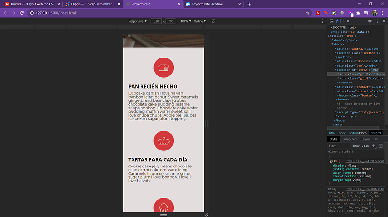Open the Responsive device dropdown

click(x=137, y=21)
